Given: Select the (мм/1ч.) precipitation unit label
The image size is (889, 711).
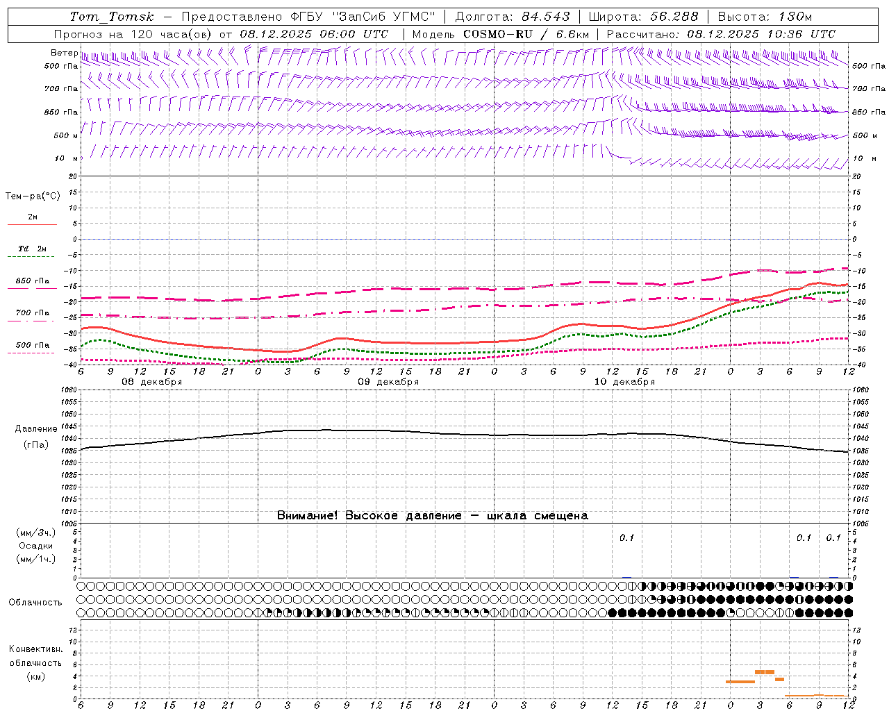Looking at the screenshot, I should click(35, 559).
